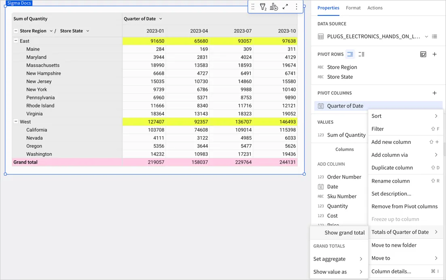Select Store Region in Pivot Rows
This screenshot has height=280, width=446.
coord(342,67)
